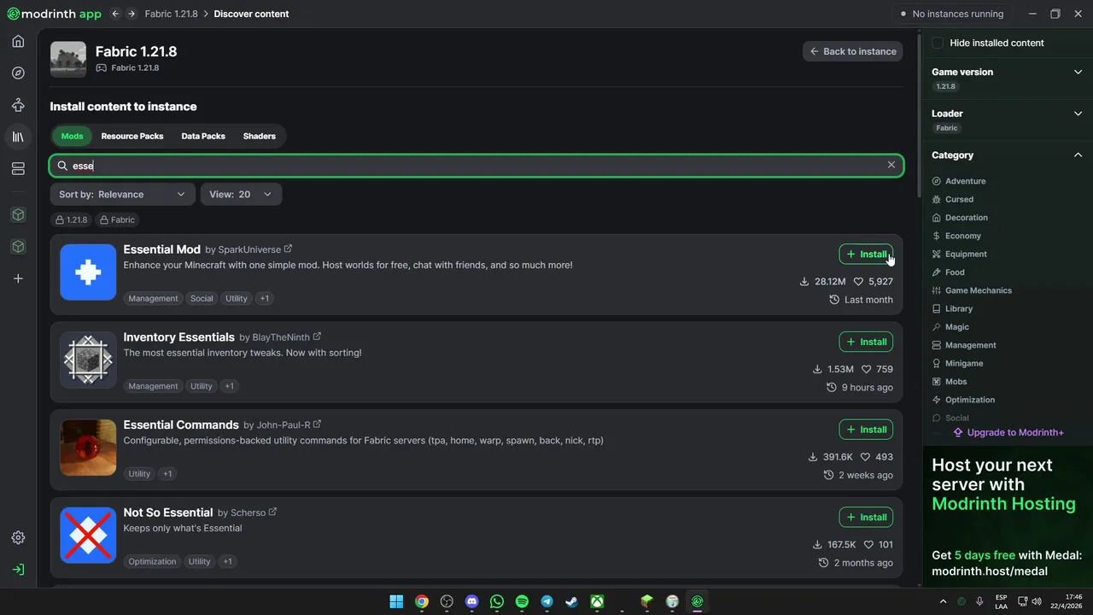Open WhatsApp from the taskbar
The width and height of the screenshot is (1093, 615).
click(x=497, y=601)
